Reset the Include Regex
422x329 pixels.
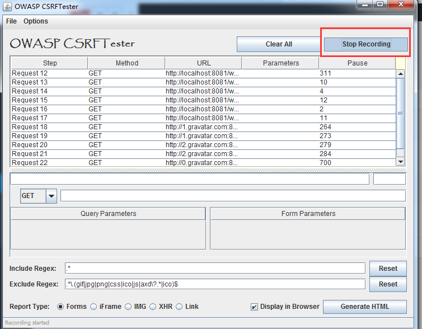tap(388, 269)
